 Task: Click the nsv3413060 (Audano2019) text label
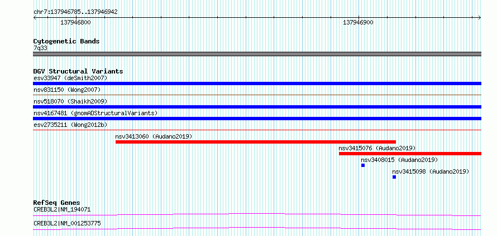click(x=154, y=136)
